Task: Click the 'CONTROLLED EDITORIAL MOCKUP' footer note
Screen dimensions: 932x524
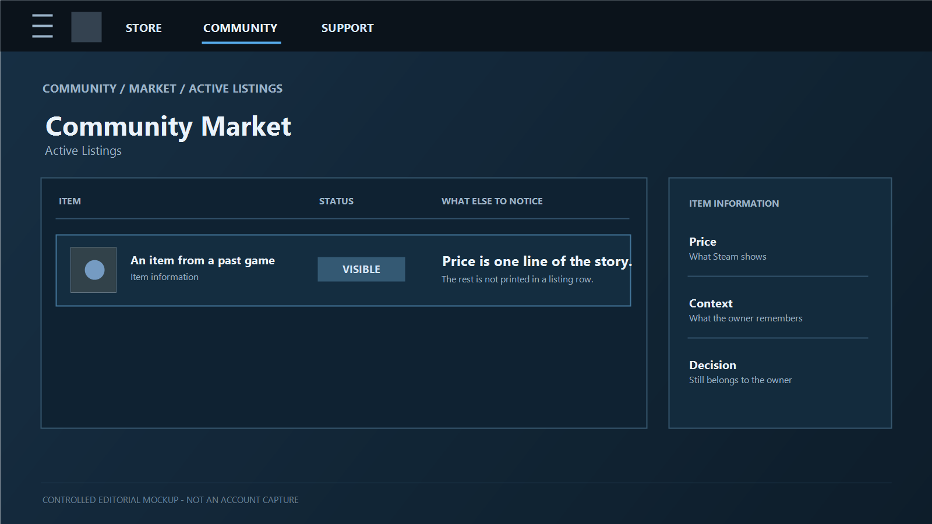Action: point(171,500)
